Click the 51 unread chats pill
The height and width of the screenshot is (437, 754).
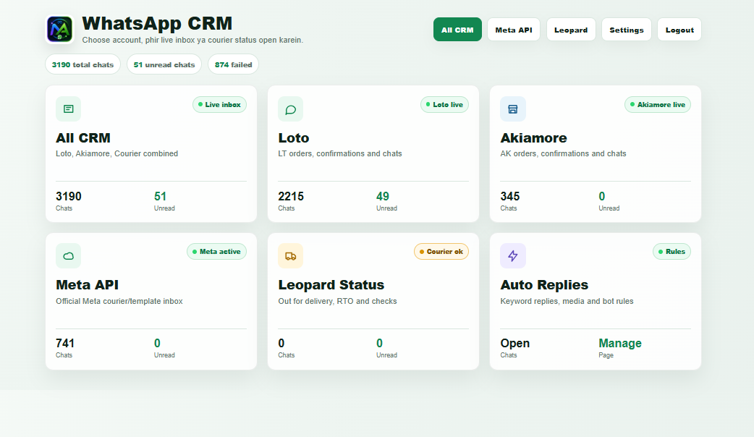pyautogui.click(x=164, y=64)
